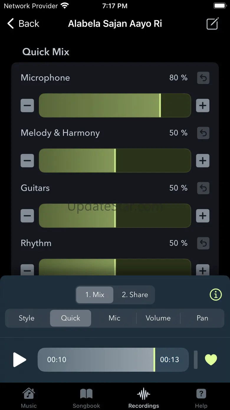Decrease Microphone volume with minus button
This screenshot has width=230, height=410.
pyautogui.click(x=27, y=106)
